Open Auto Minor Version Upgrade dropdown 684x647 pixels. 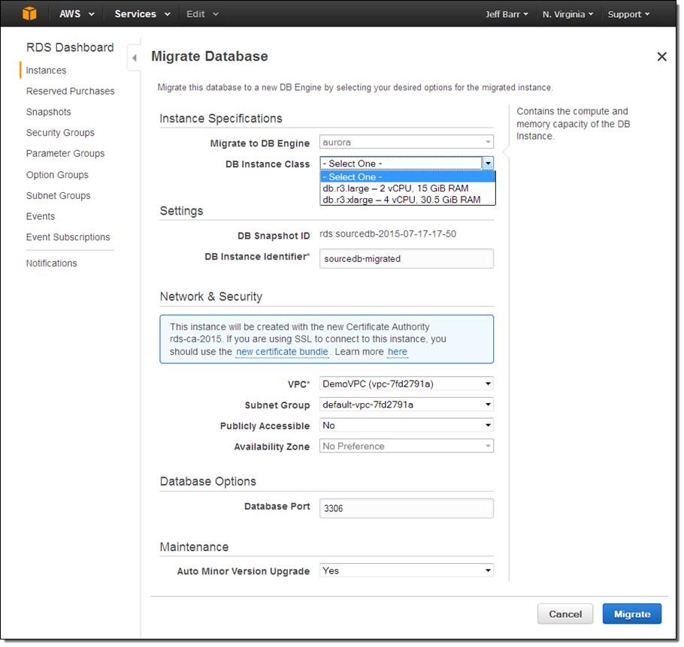[x=407, y=570]
